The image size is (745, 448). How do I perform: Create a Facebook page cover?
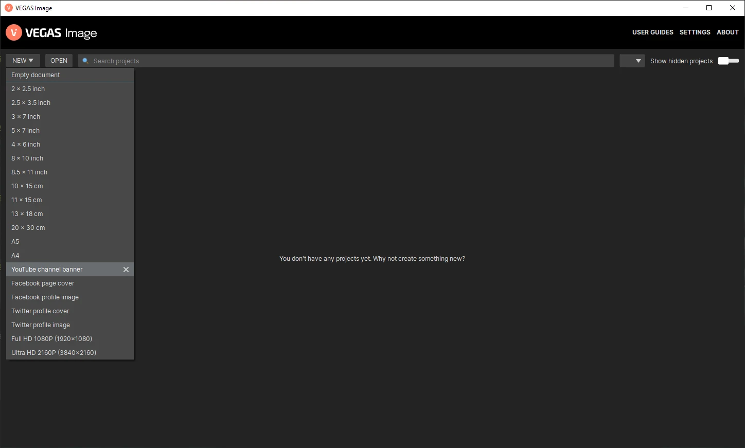70,283
